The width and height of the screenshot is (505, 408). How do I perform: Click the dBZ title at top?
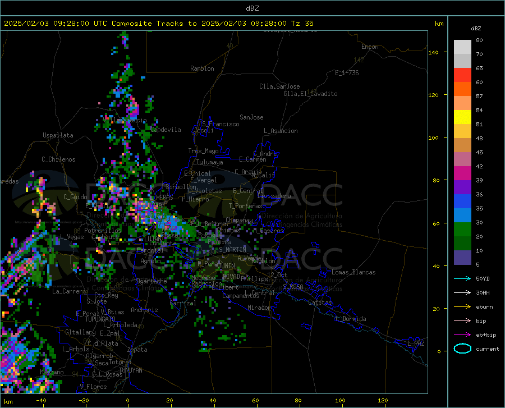(252, 8)
